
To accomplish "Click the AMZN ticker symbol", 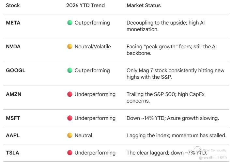I will (14, 94).
